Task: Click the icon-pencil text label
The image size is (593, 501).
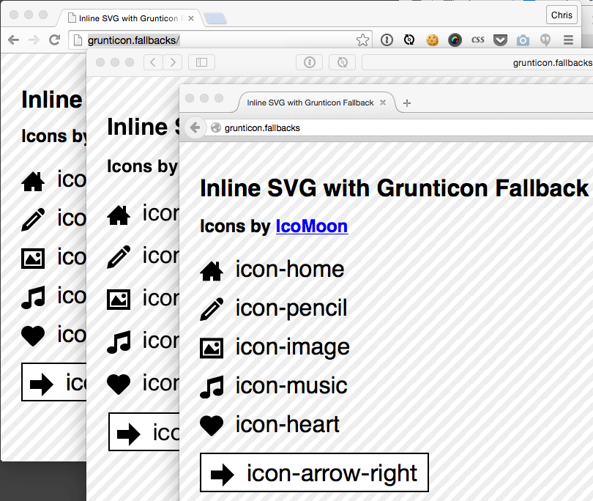Action: coord(291,308)
